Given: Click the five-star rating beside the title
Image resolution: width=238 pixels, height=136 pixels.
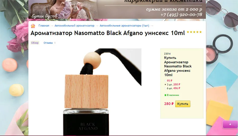Looking at the screenshot, I should coord(194,32).
